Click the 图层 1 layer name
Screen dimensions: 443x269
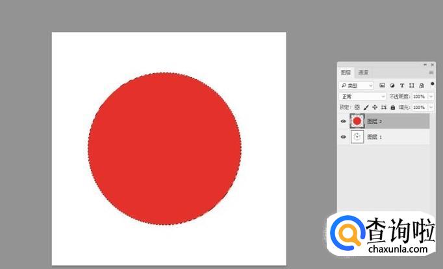[375, 137]
